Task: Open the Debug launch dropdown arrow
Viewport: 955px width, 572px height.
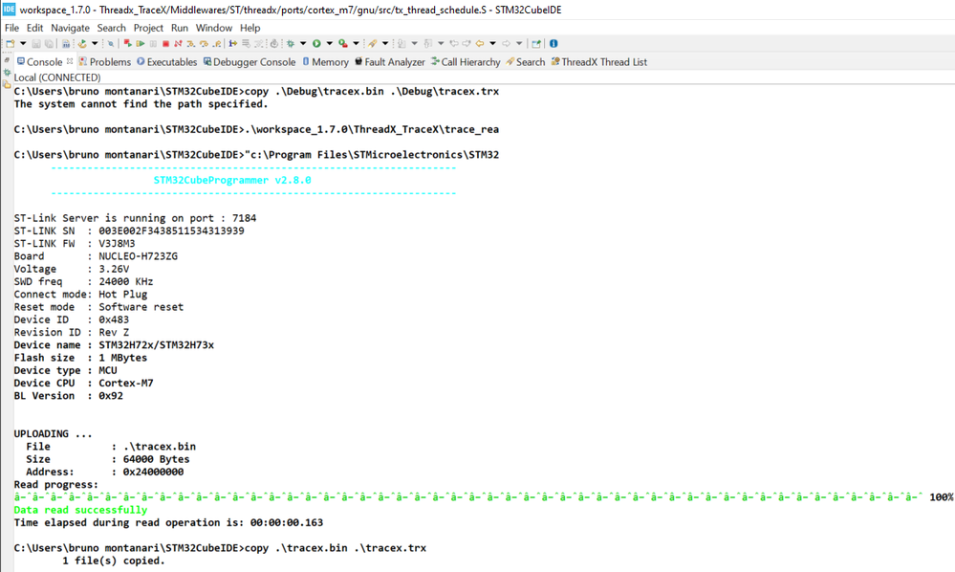Action: (303, 44)
